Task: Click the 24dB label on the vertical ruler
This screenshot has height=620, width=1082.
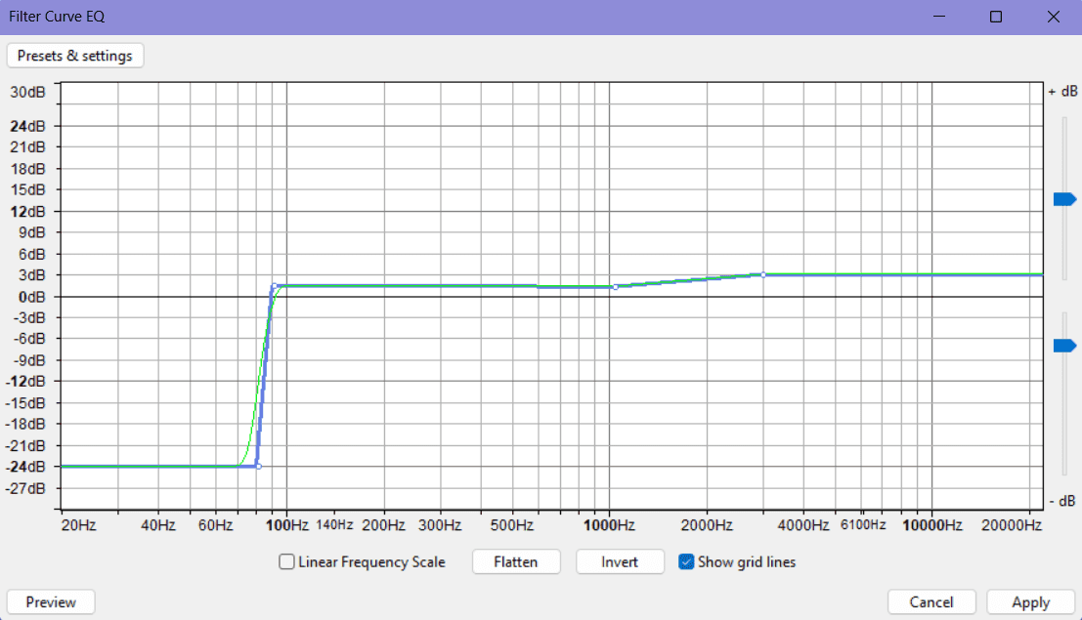Action: 27,126
